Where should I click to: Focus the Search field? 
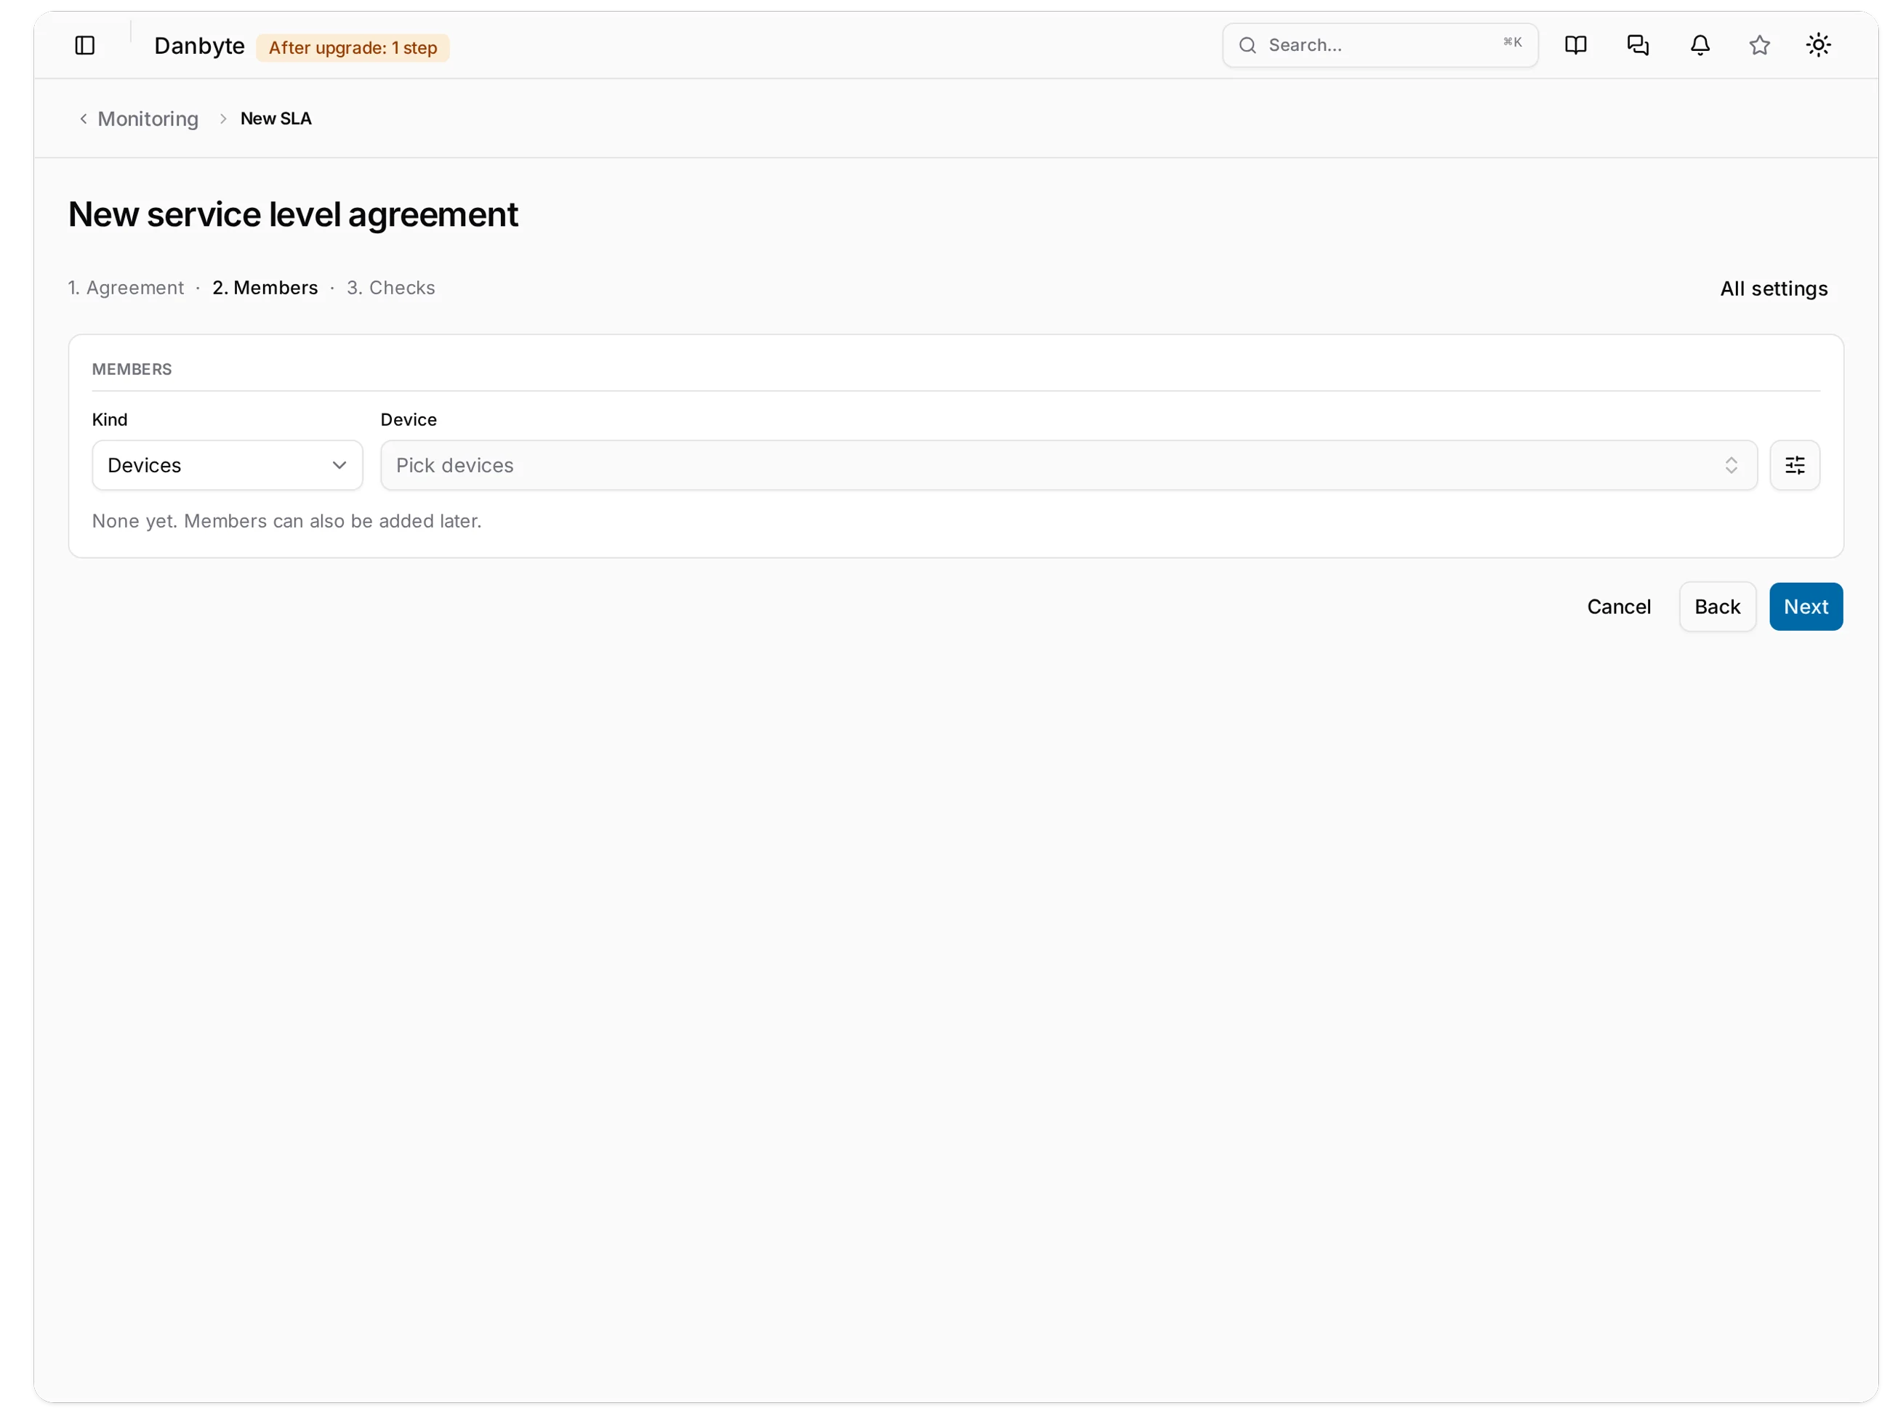pos(1380,45)
